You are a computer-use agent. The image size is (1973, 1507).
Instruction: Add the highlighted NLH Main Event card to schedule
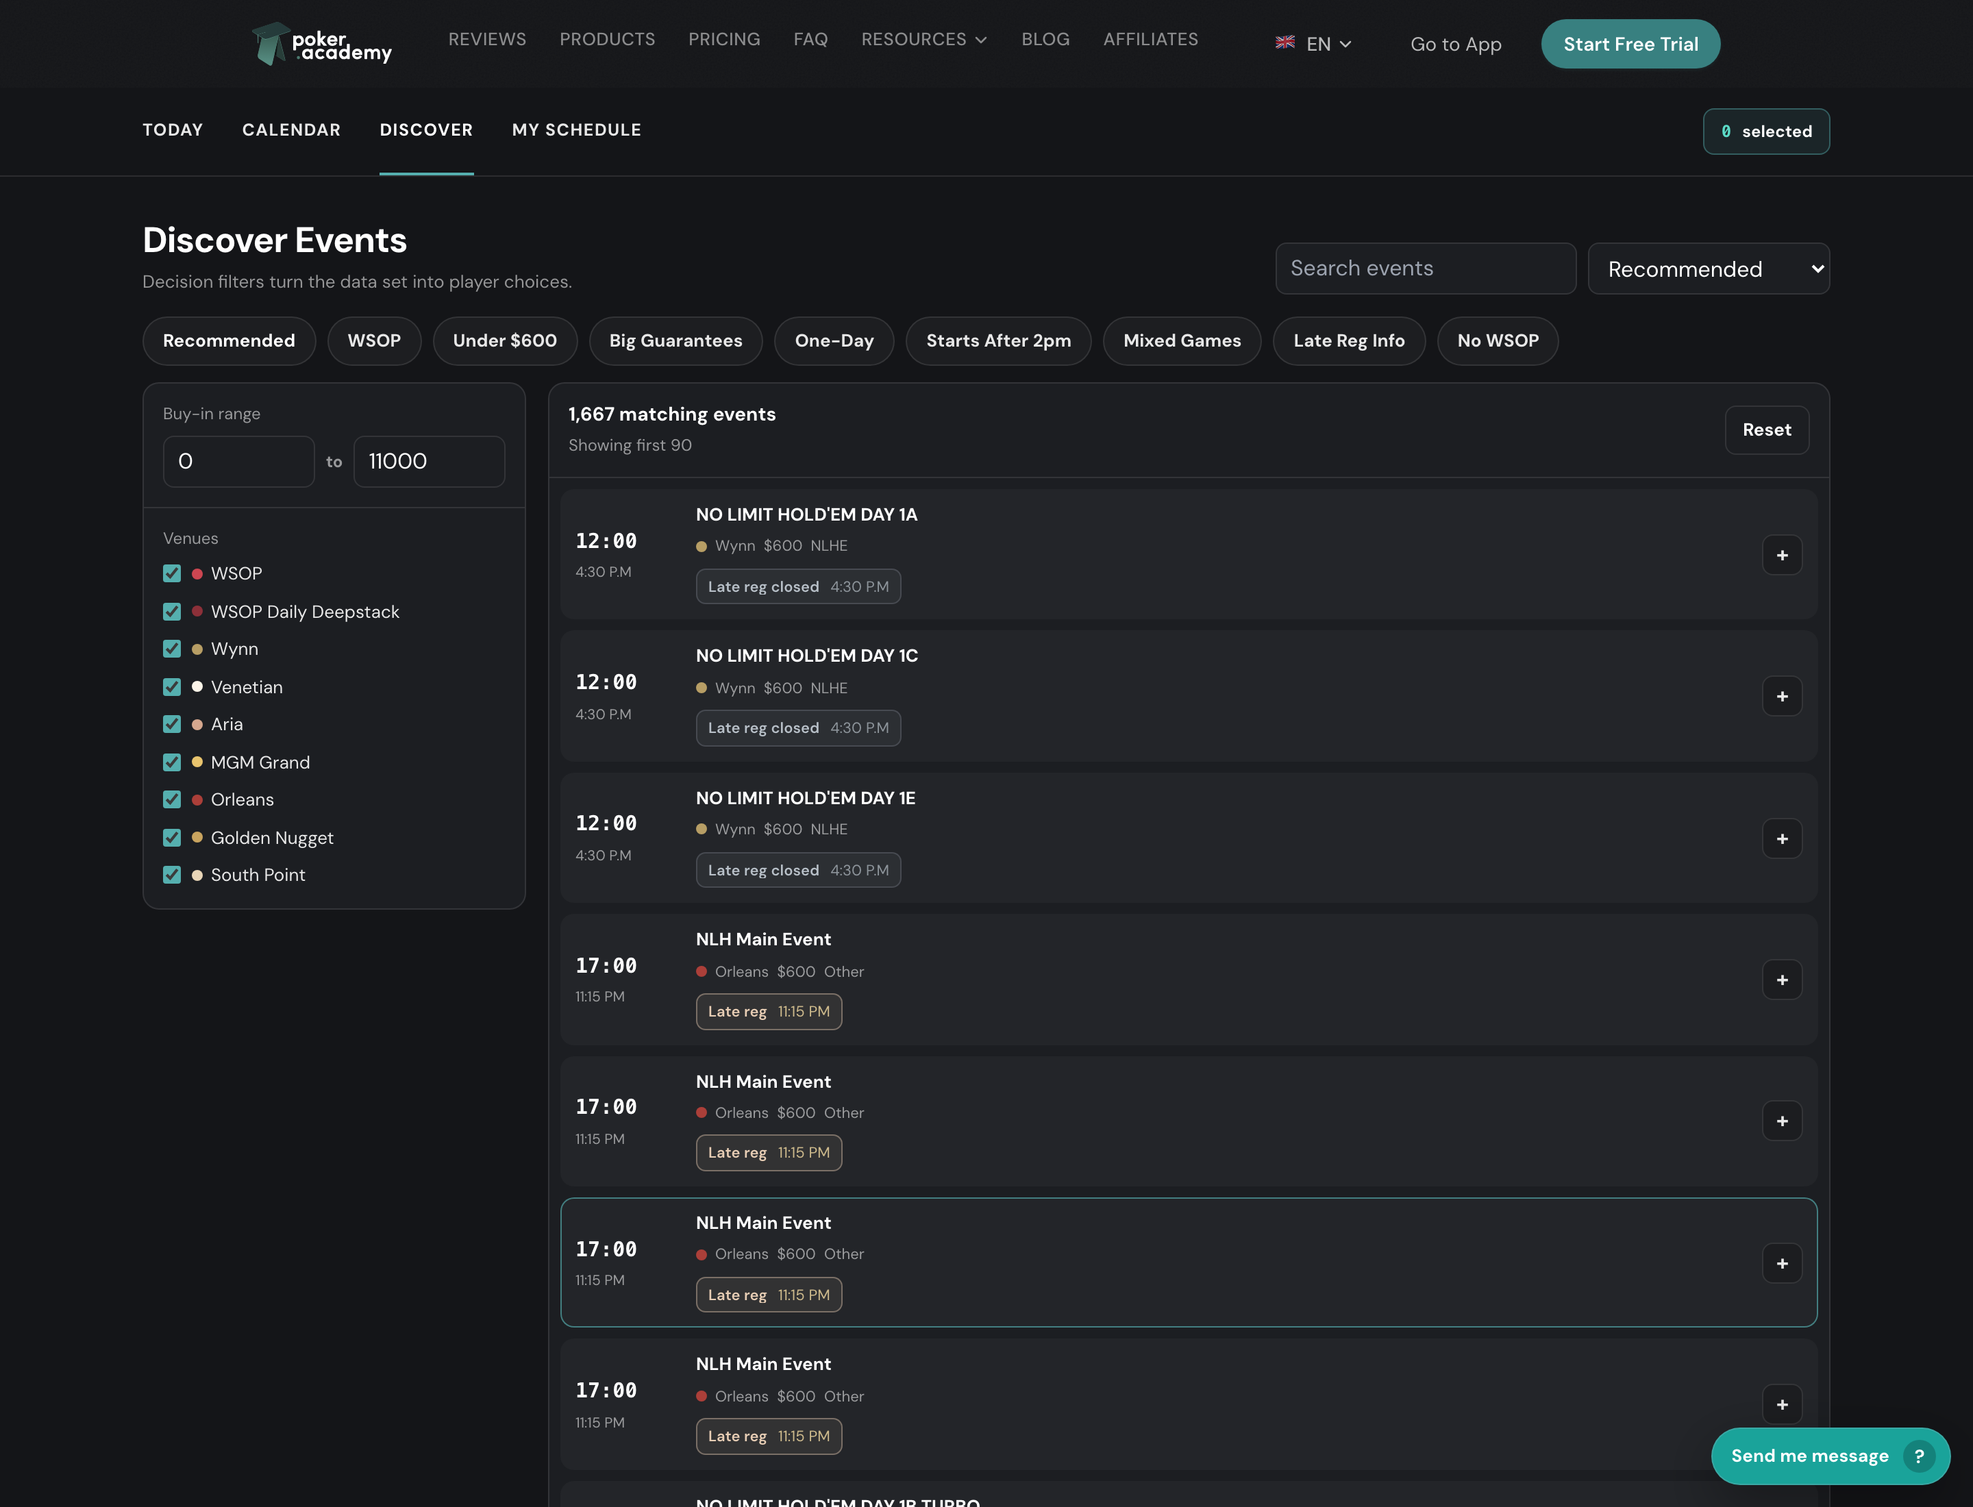pyautogui.click(x=1782, y=1263)
